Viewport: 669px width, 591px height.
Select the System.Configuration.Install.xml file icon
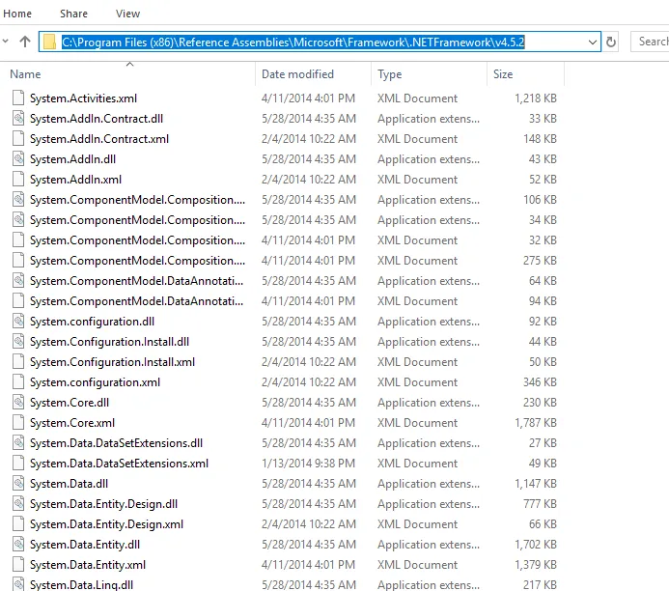18,361
